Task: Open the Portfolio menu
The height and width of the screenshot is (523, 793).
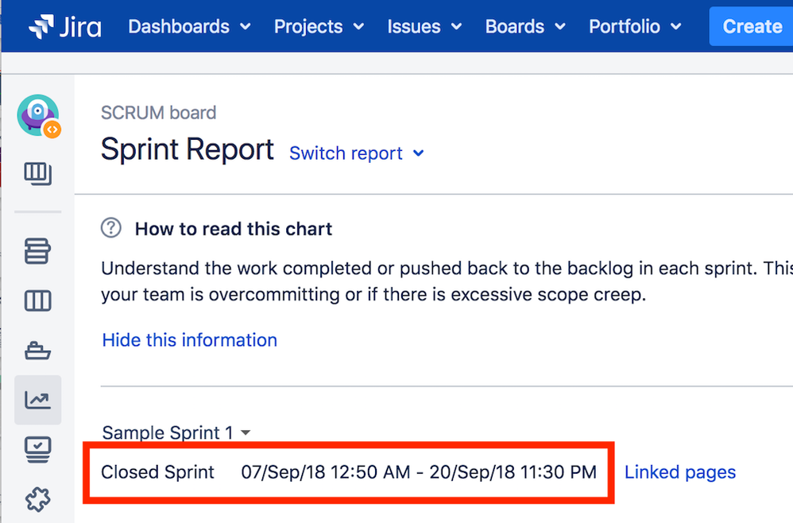Action: pyautogui.click(x=635, y=26)
